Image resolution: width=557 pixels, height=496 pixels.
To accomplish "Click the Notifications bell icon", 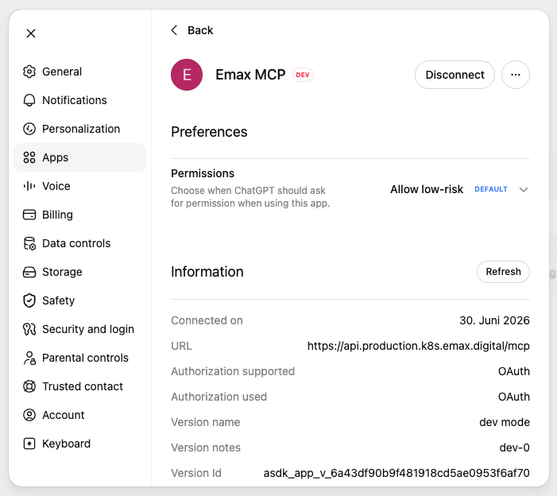I will 29,100.
